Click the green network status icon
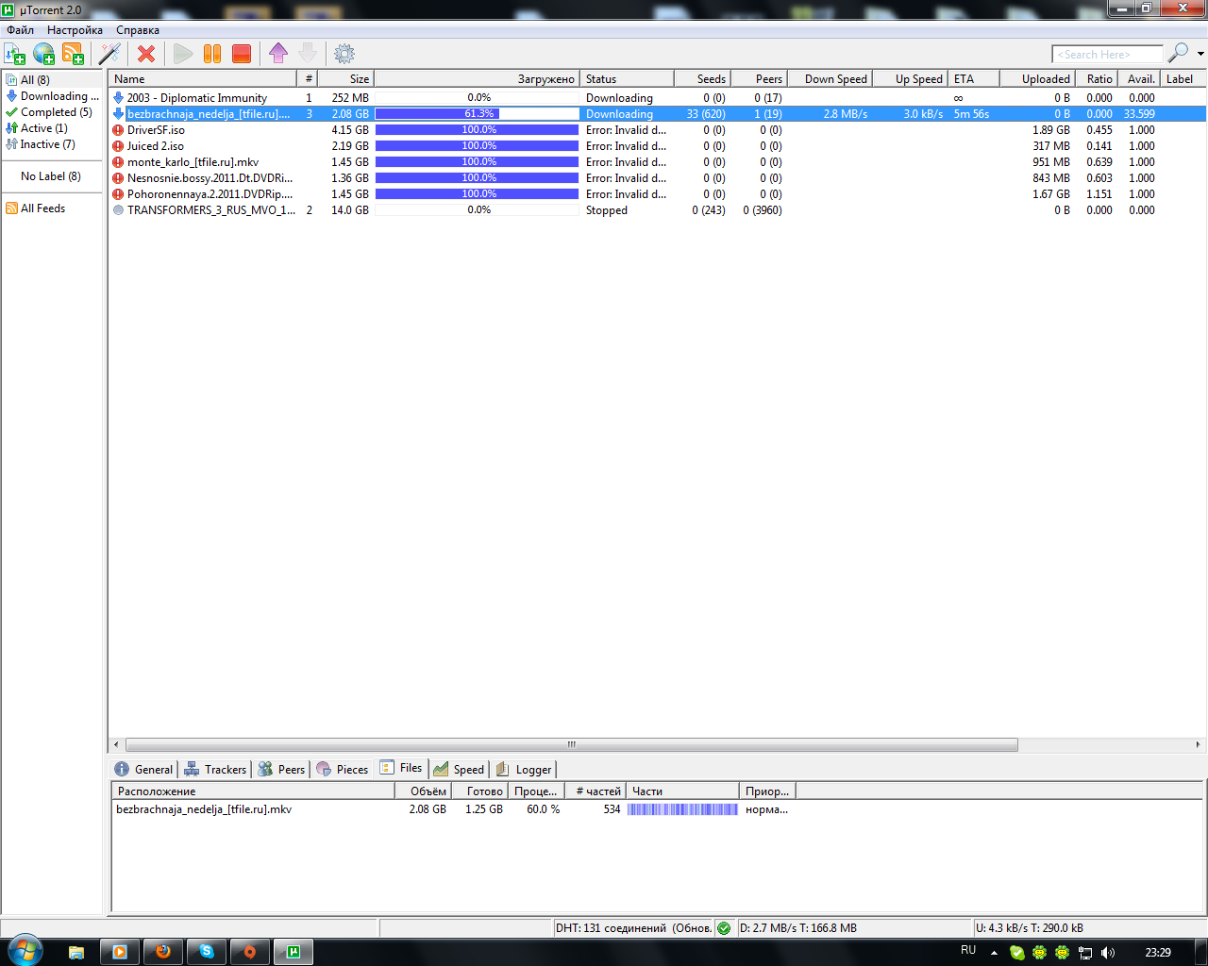The height and width of the screenshot is (966, 1208). click(x=724, y=928)
